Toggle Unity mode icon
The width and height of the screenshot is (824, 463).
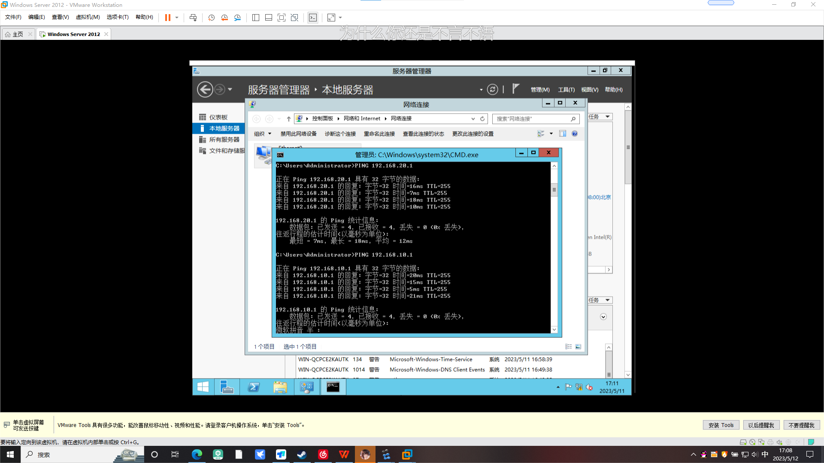(294, 18)
